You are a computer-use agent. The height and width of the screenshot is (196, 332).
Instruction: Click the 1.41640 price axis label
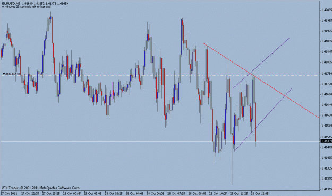click(x=327, y=105)
